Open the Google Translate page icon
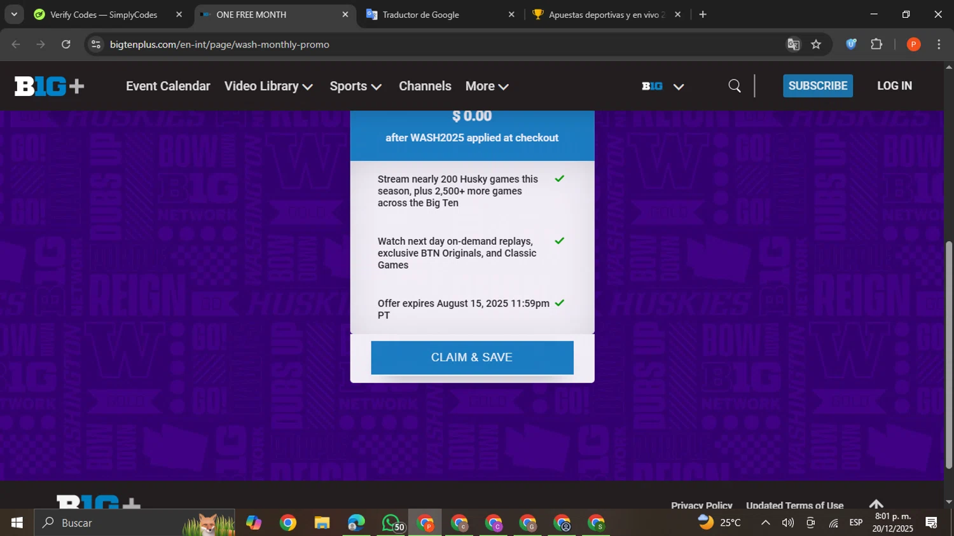 tap(793, 45)
